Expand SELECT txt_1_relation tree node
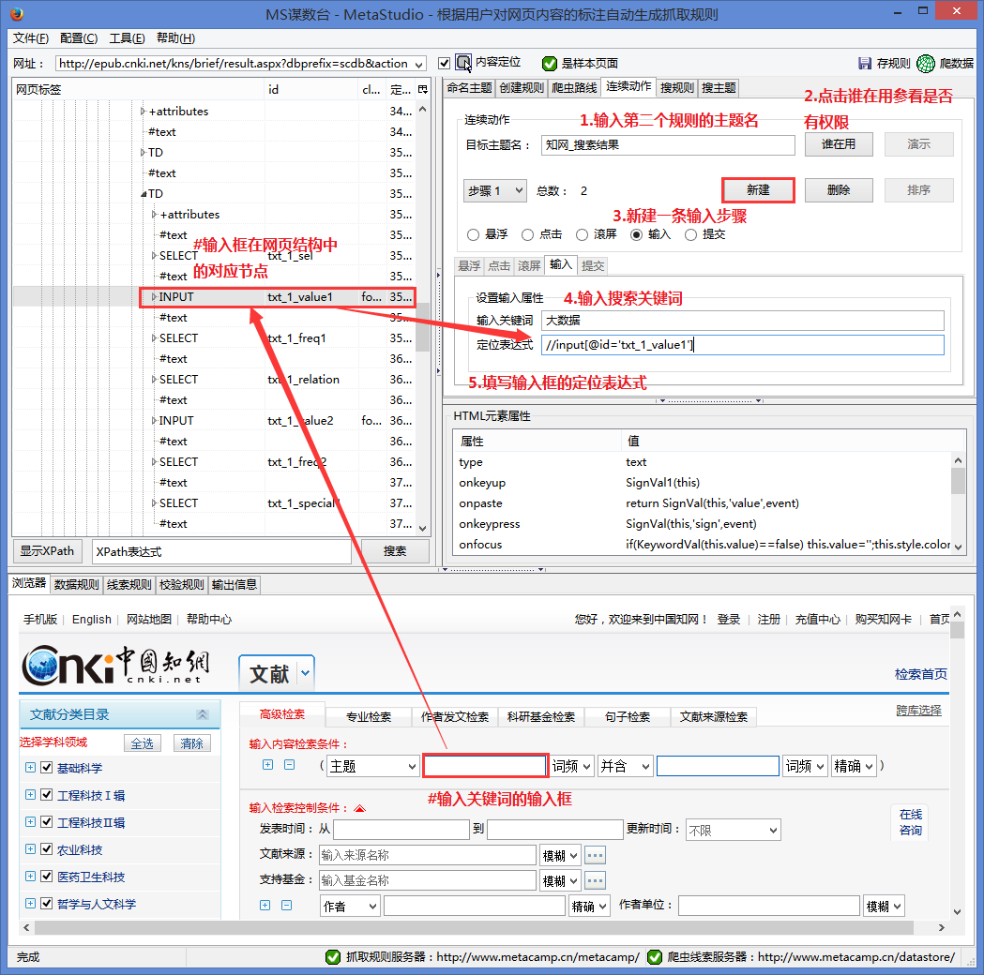Image resolution: width=984 pixels, height=975 pixels. click(x=154, y=380)
